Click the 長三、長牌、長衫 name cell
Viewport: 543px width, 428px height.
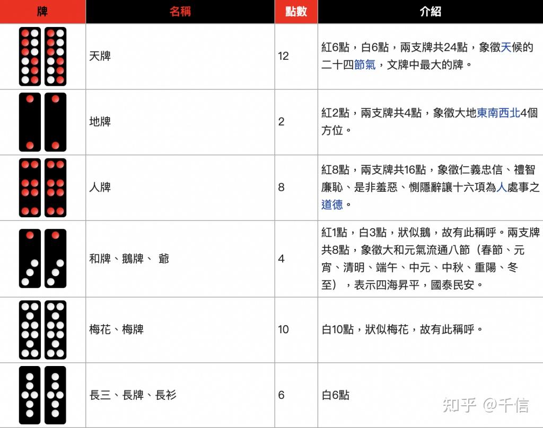click(133, 395)
